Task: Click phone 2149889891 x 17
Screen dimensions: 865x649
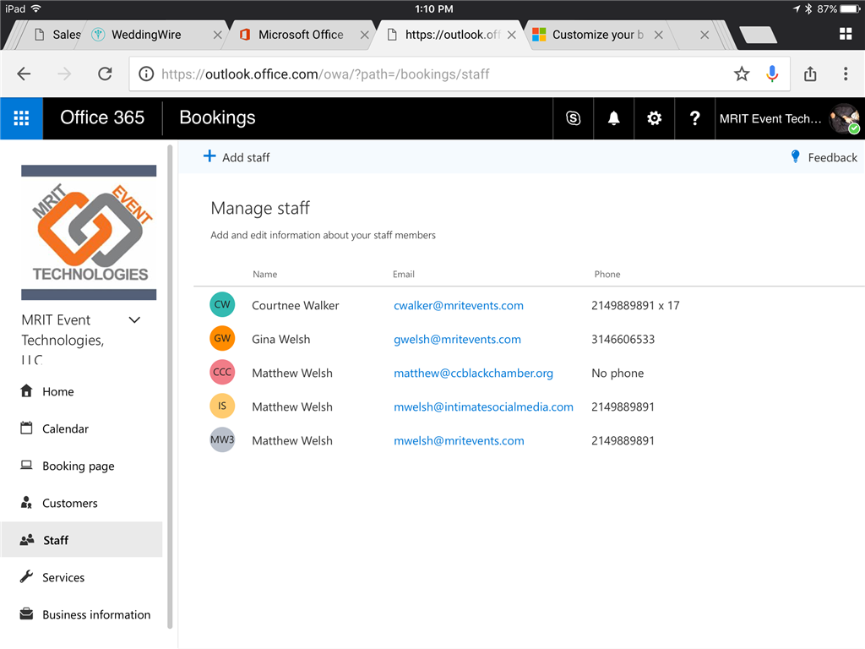Action: coord(635,305)
